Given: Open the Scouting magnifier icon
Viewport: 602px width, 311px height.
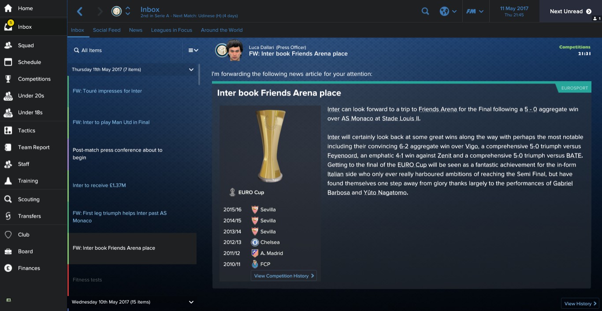Looking at the screenshot, I should [8, 199].
